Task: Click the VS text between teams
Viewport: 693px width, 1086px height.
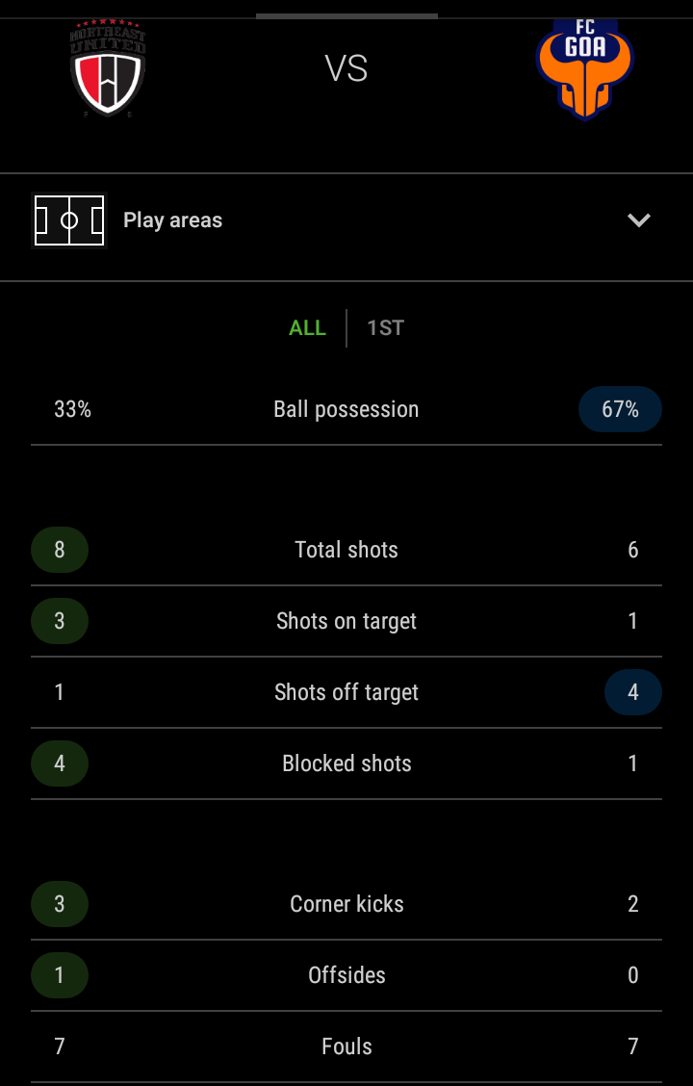Action: click(x=346, y=69)
